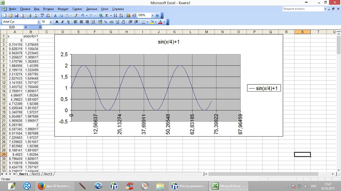Toggle italic formatting with the К button

click(63, 22)
